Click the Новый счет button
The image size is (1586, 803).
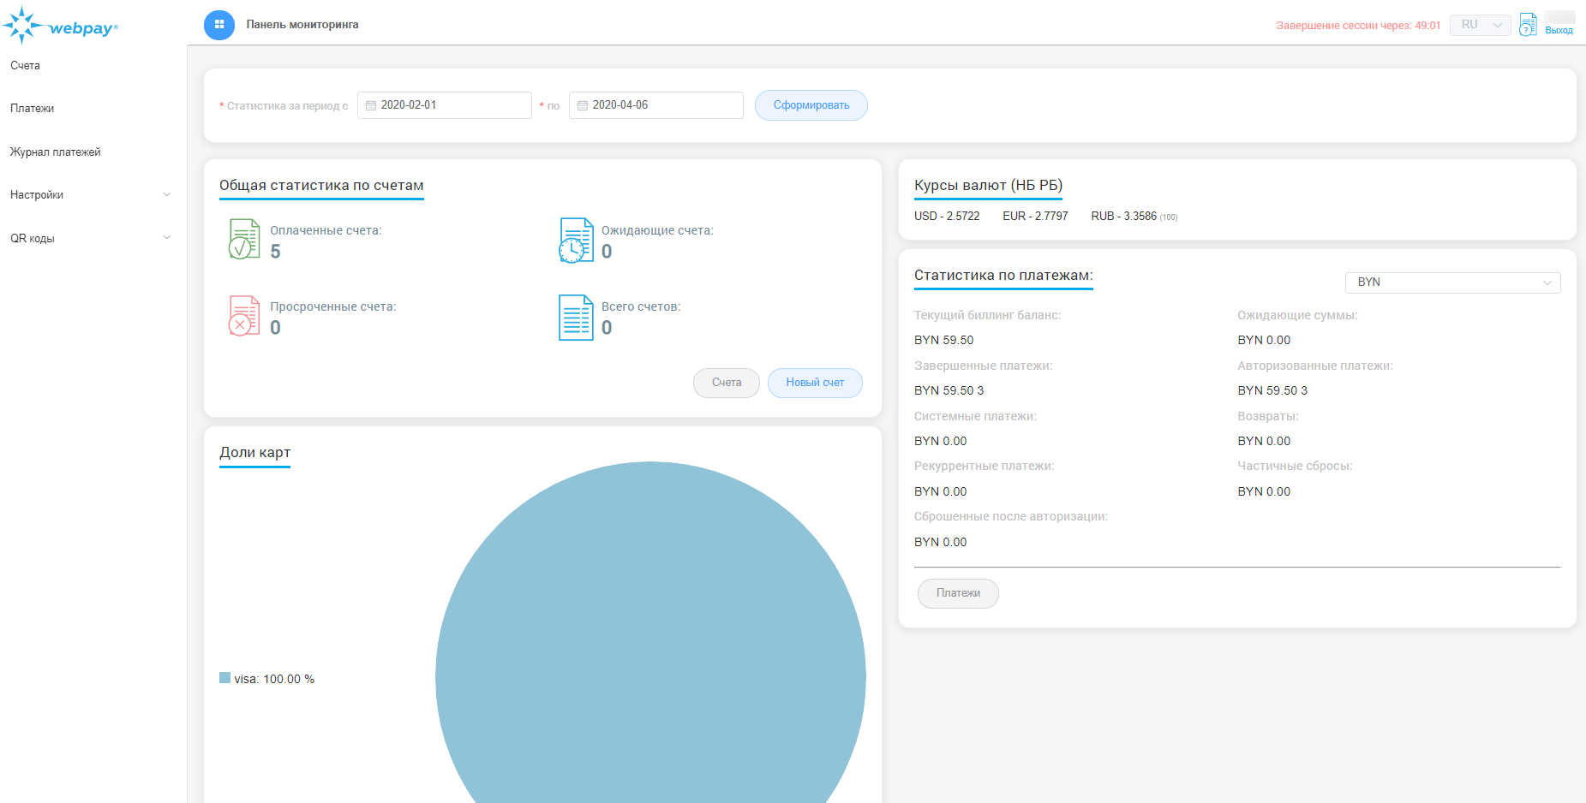pyautogui.click(x=814, y=383)
